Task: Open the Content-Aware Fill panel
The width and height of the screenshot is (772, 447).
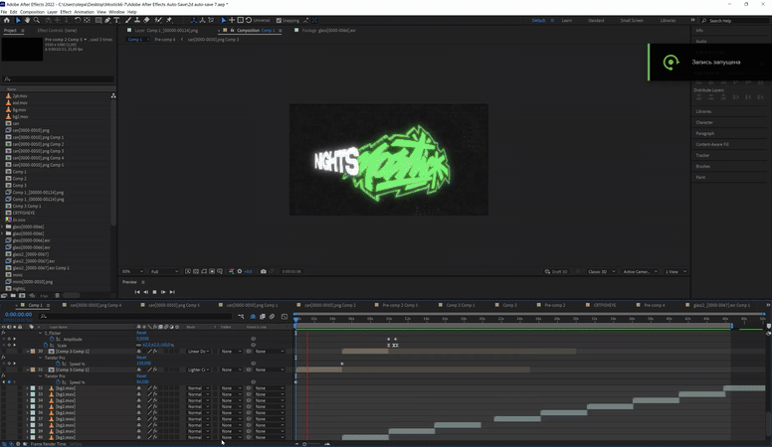Action: 712,145
